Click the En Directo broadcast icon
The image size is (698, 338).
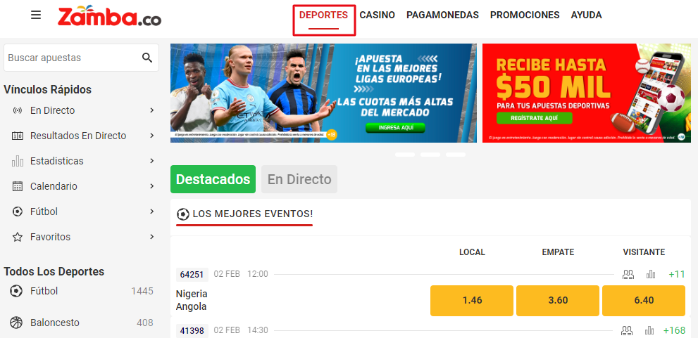tap(18, 110)
